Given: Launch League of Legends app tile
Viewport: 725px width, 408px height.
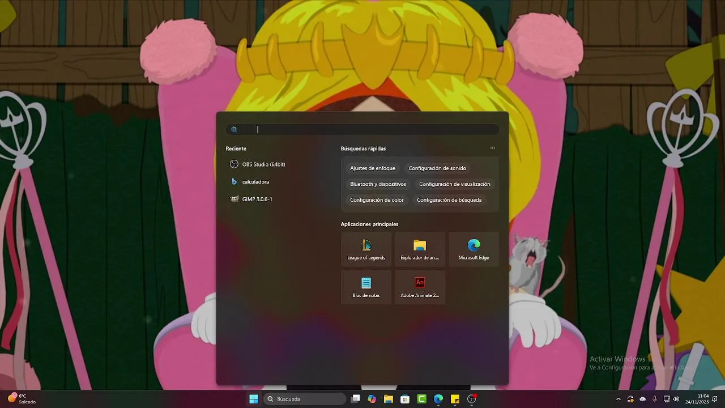Looking at the screenshot, I should (x=366, y=249).
